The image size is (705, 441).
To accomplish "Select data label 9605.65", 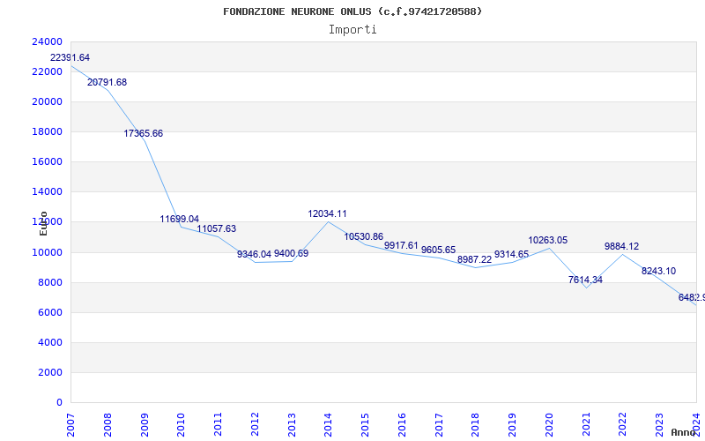I will click(438, 250).
